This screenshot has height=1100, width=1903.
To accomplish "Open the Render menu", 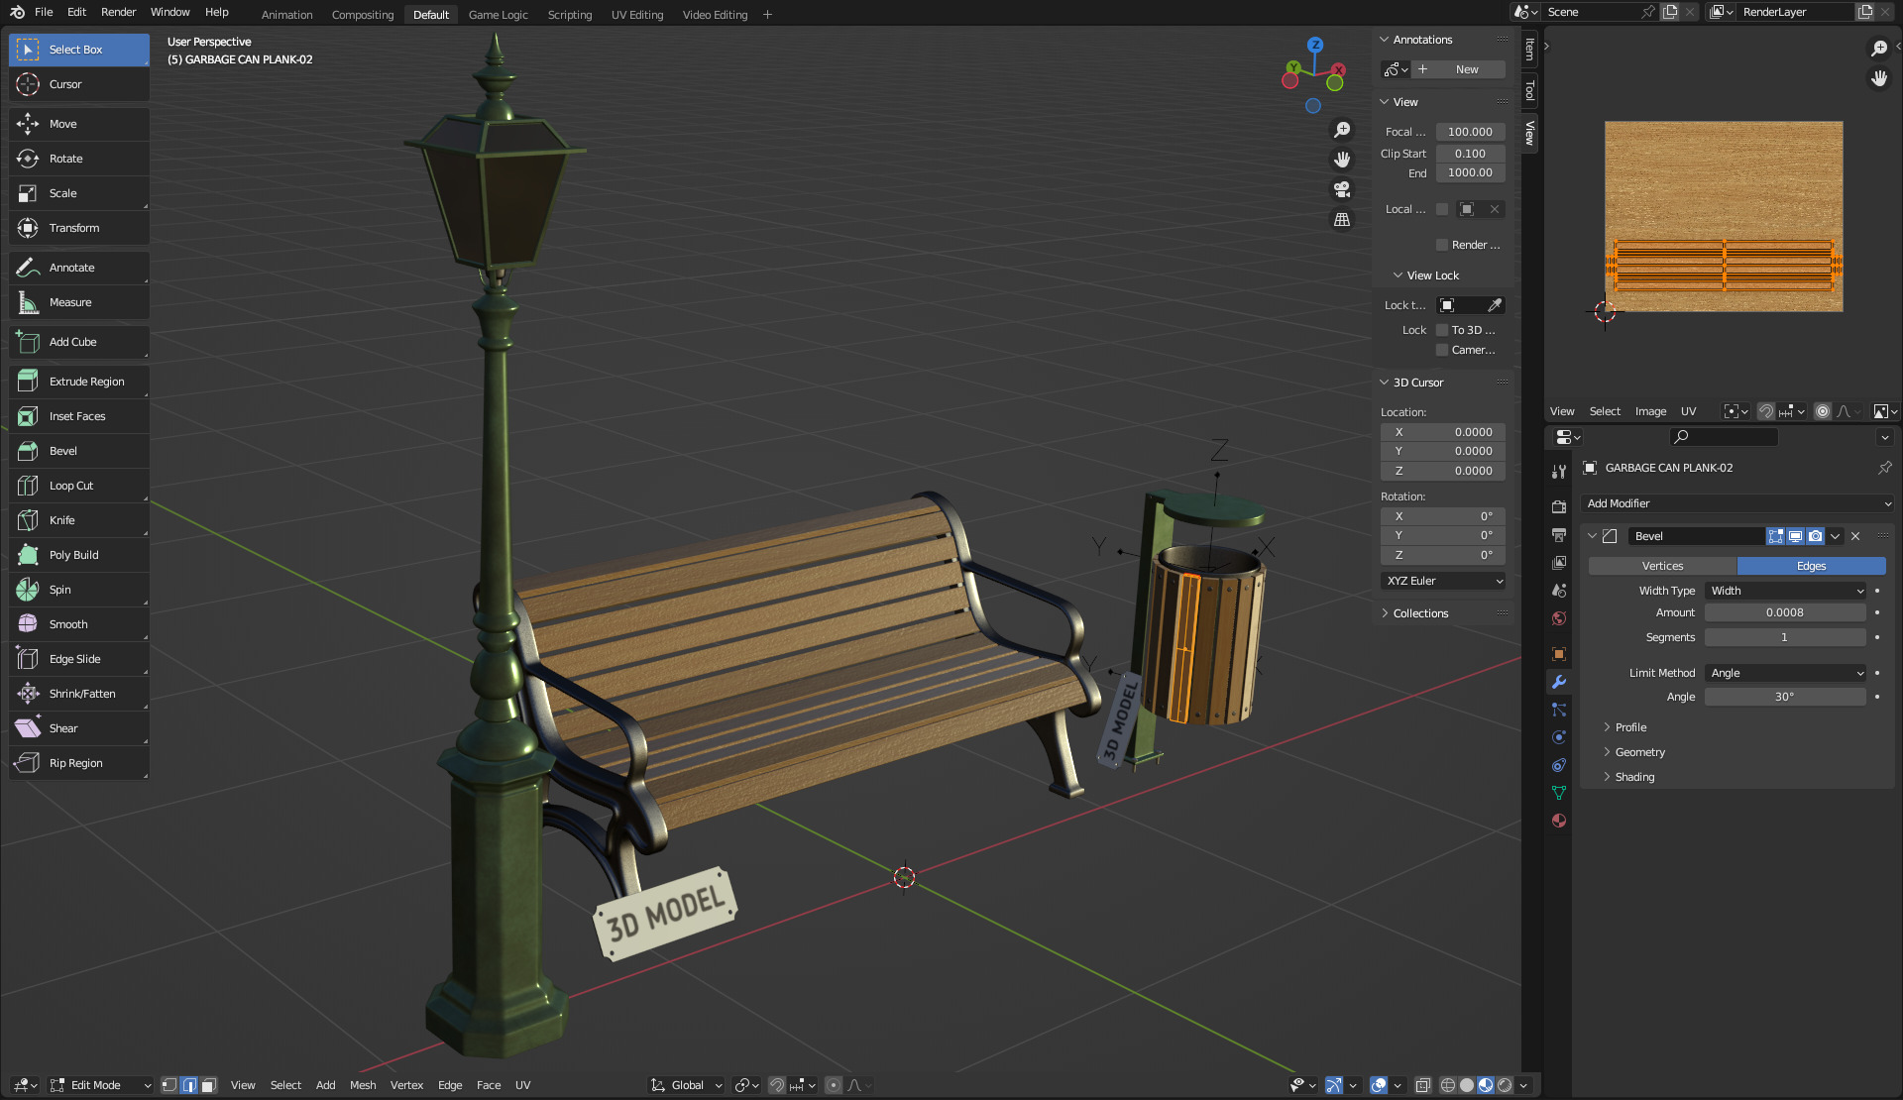I will pyautogui.click(x=118, y=12).
